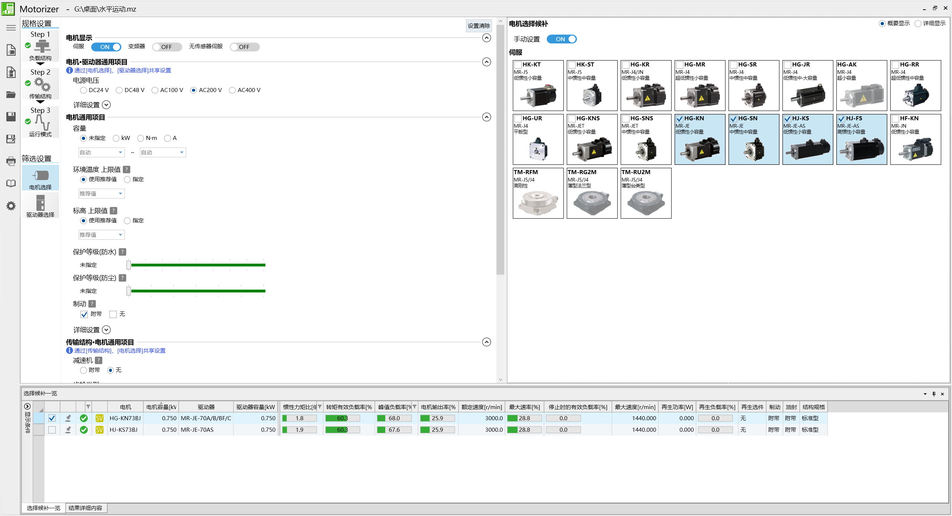This screenshot has height=516, width=952.
Task: Toggle 伺服 display switch
Action: tap(106, 47)
